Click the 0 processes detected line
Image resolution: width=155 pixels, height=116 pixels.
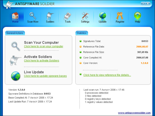click(x=96, y=93)
